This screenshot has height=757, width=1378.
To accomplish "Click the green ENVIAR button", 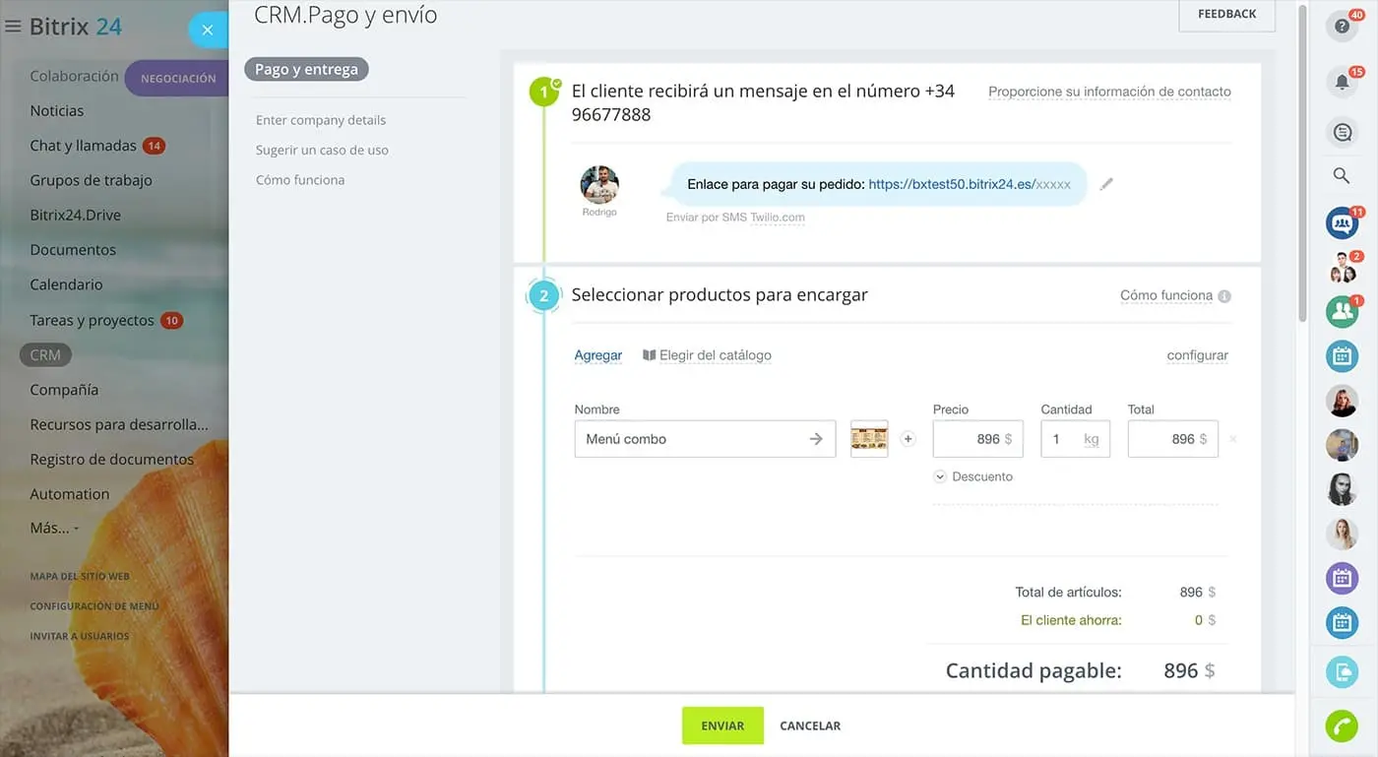I will tap(722, 725).
